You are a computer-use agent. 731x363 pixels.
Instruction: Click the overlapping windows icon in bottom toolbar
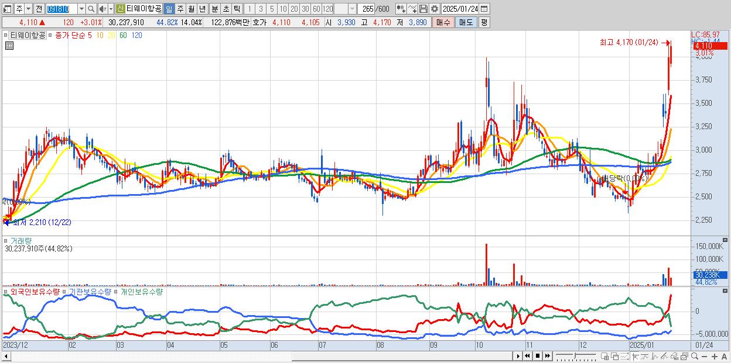(615, 356)
